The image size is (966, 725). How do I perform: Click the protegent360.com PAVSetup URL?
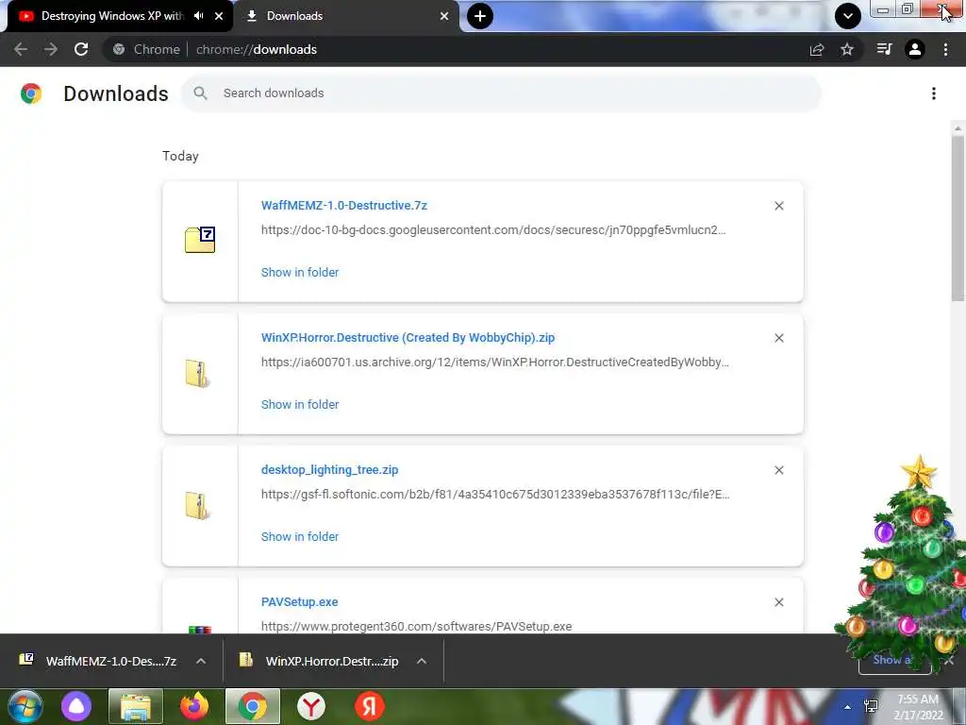point(416,627)
